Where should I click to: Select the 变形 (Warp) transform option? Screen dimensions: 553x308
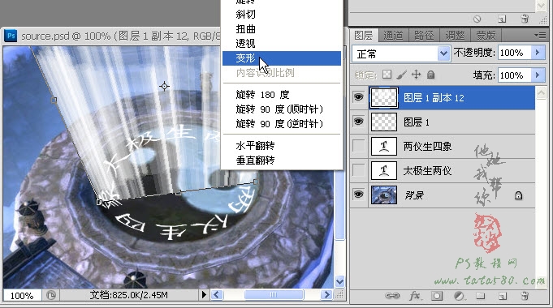(282, 58)
